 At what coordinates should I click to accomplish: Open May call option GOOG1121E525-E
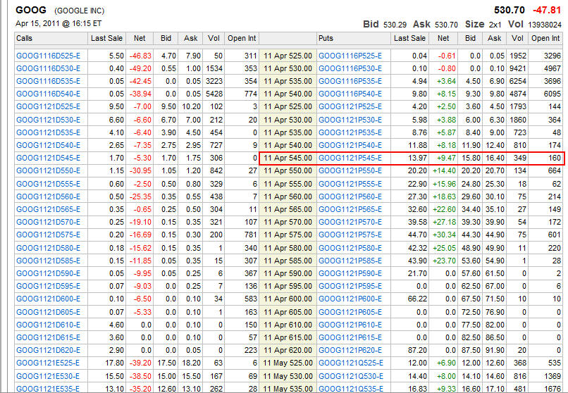tap(48, 363)
